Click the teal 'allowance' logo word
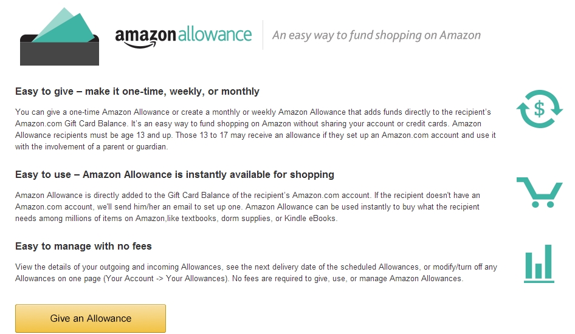 (x=215, y=33)
